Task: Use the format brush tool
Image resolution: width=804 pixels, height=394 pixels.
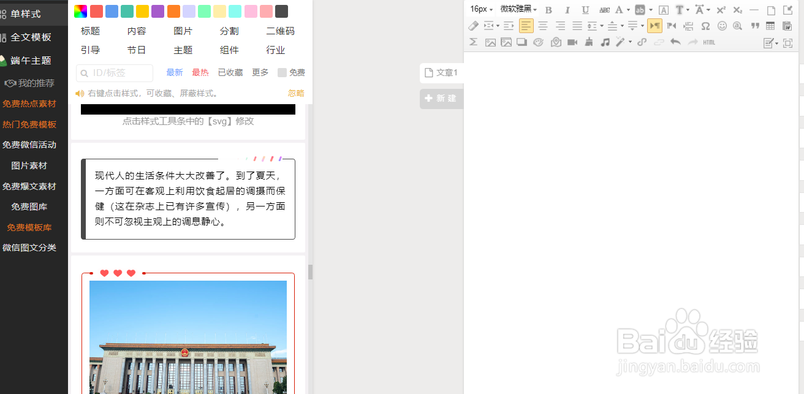Action: coord(589,42)
